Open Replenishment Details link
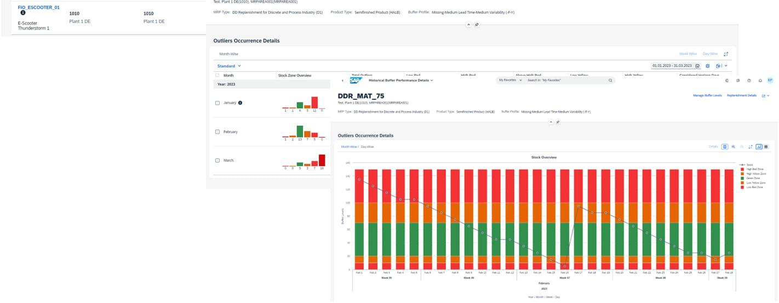The image size is (779, 303). [742, 95]
